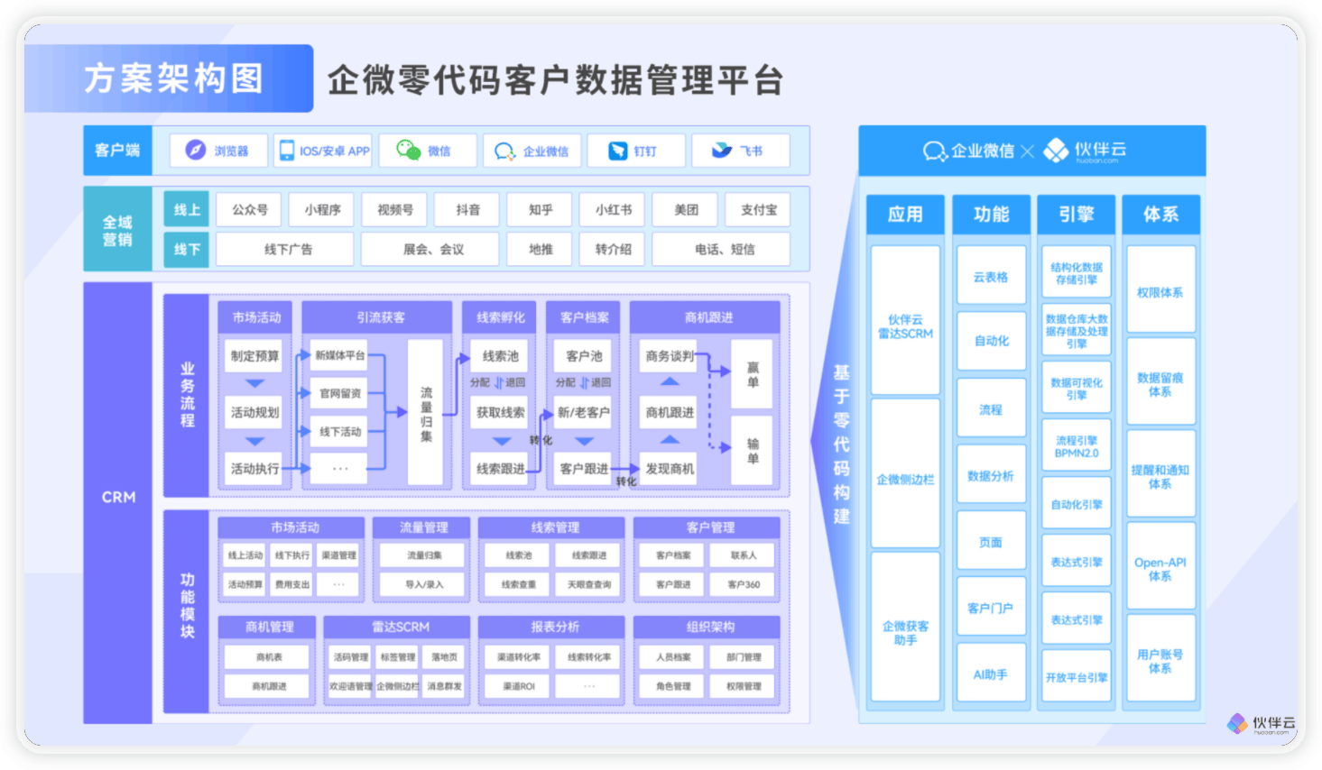Image resolution: width=1322 pixels, height=770 pixels.
Task: Click the 客户池 box
Action: point(584,355)
